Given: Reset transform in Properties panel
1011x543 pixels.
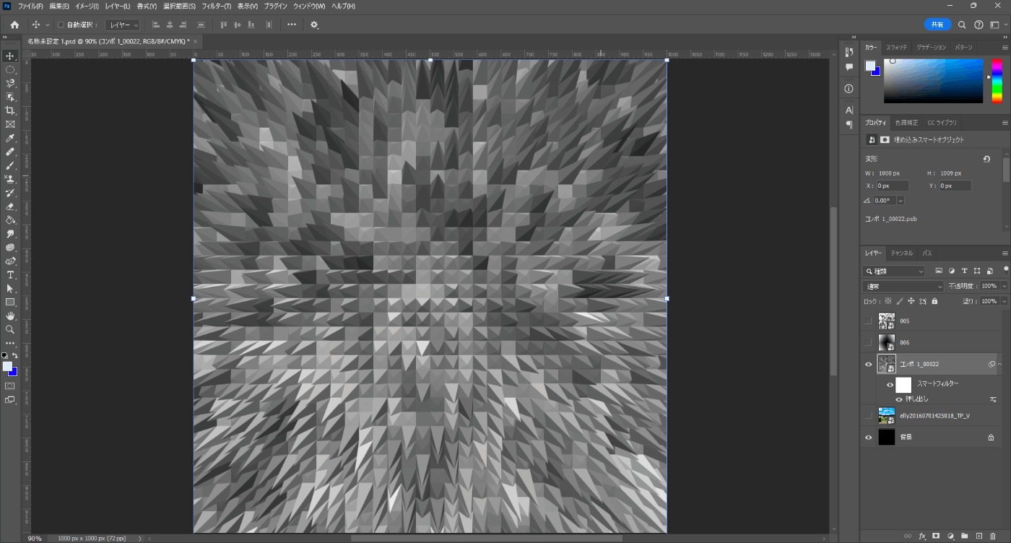Looking at the screenshot, I should coord(987,159).
